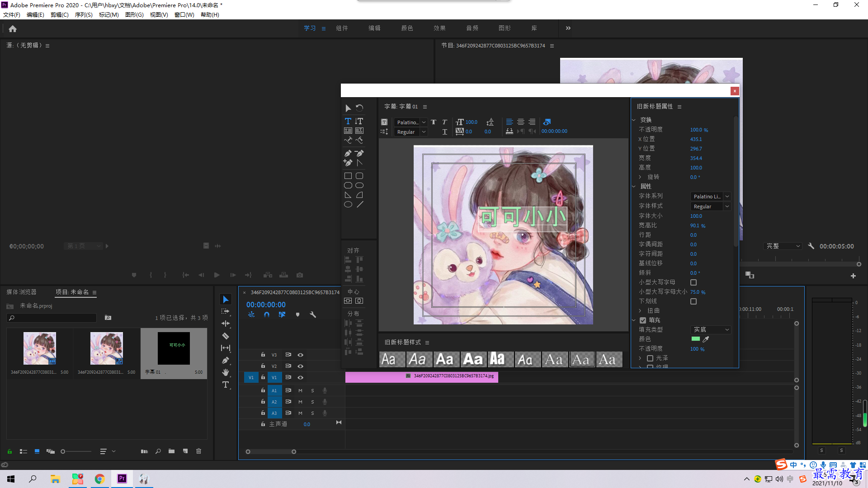Align title text center

(x=521, y=122)
